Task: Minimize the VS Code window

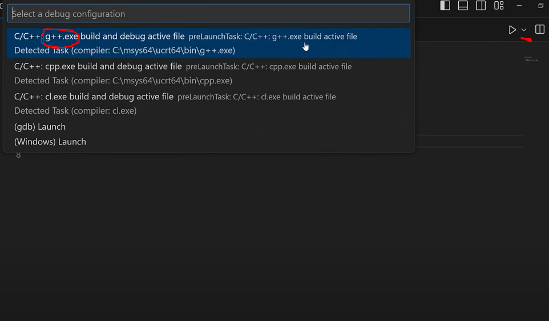Action: [x=519, y=6]
